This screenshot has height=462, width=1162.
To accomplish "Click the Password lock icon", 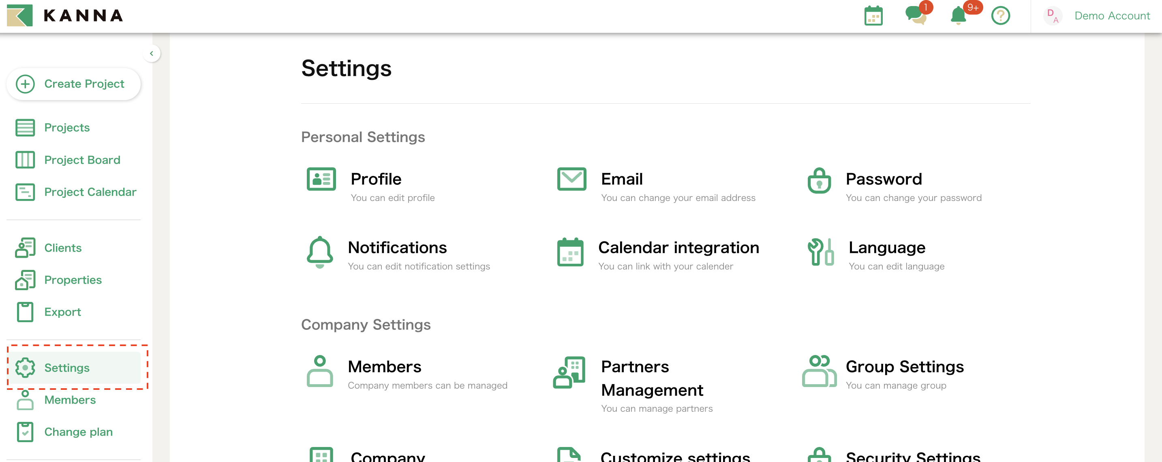I will (819, 180).
